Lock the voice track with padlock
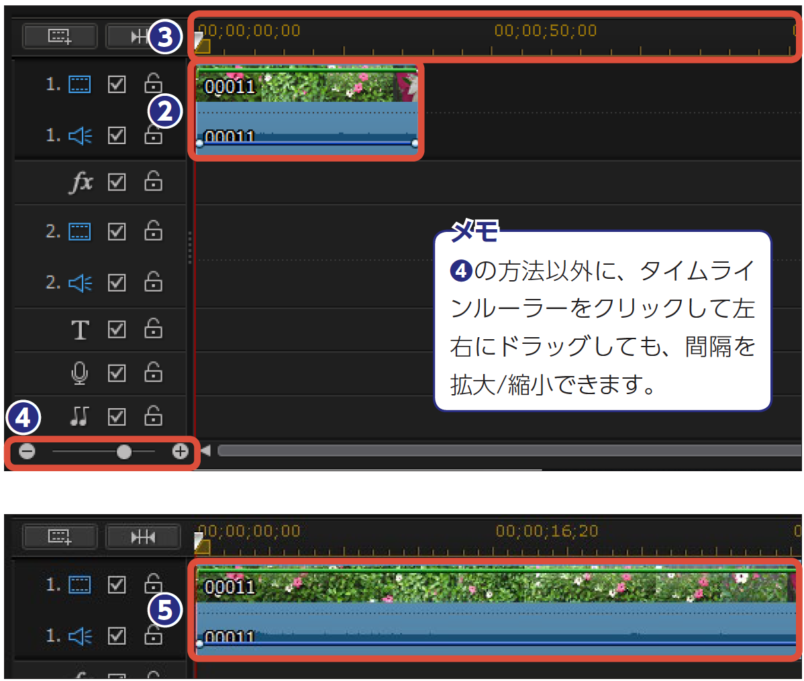The image size is (804, 681). pos(153,372)
